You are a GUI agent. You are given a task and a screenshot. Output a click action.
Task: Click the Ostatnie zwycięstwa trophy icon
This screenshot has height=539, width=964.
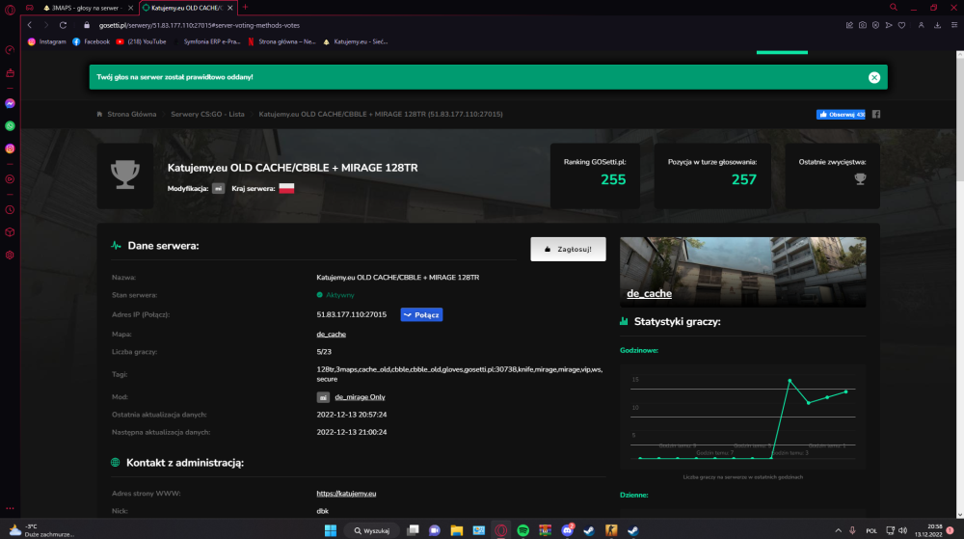pos(860,178)
